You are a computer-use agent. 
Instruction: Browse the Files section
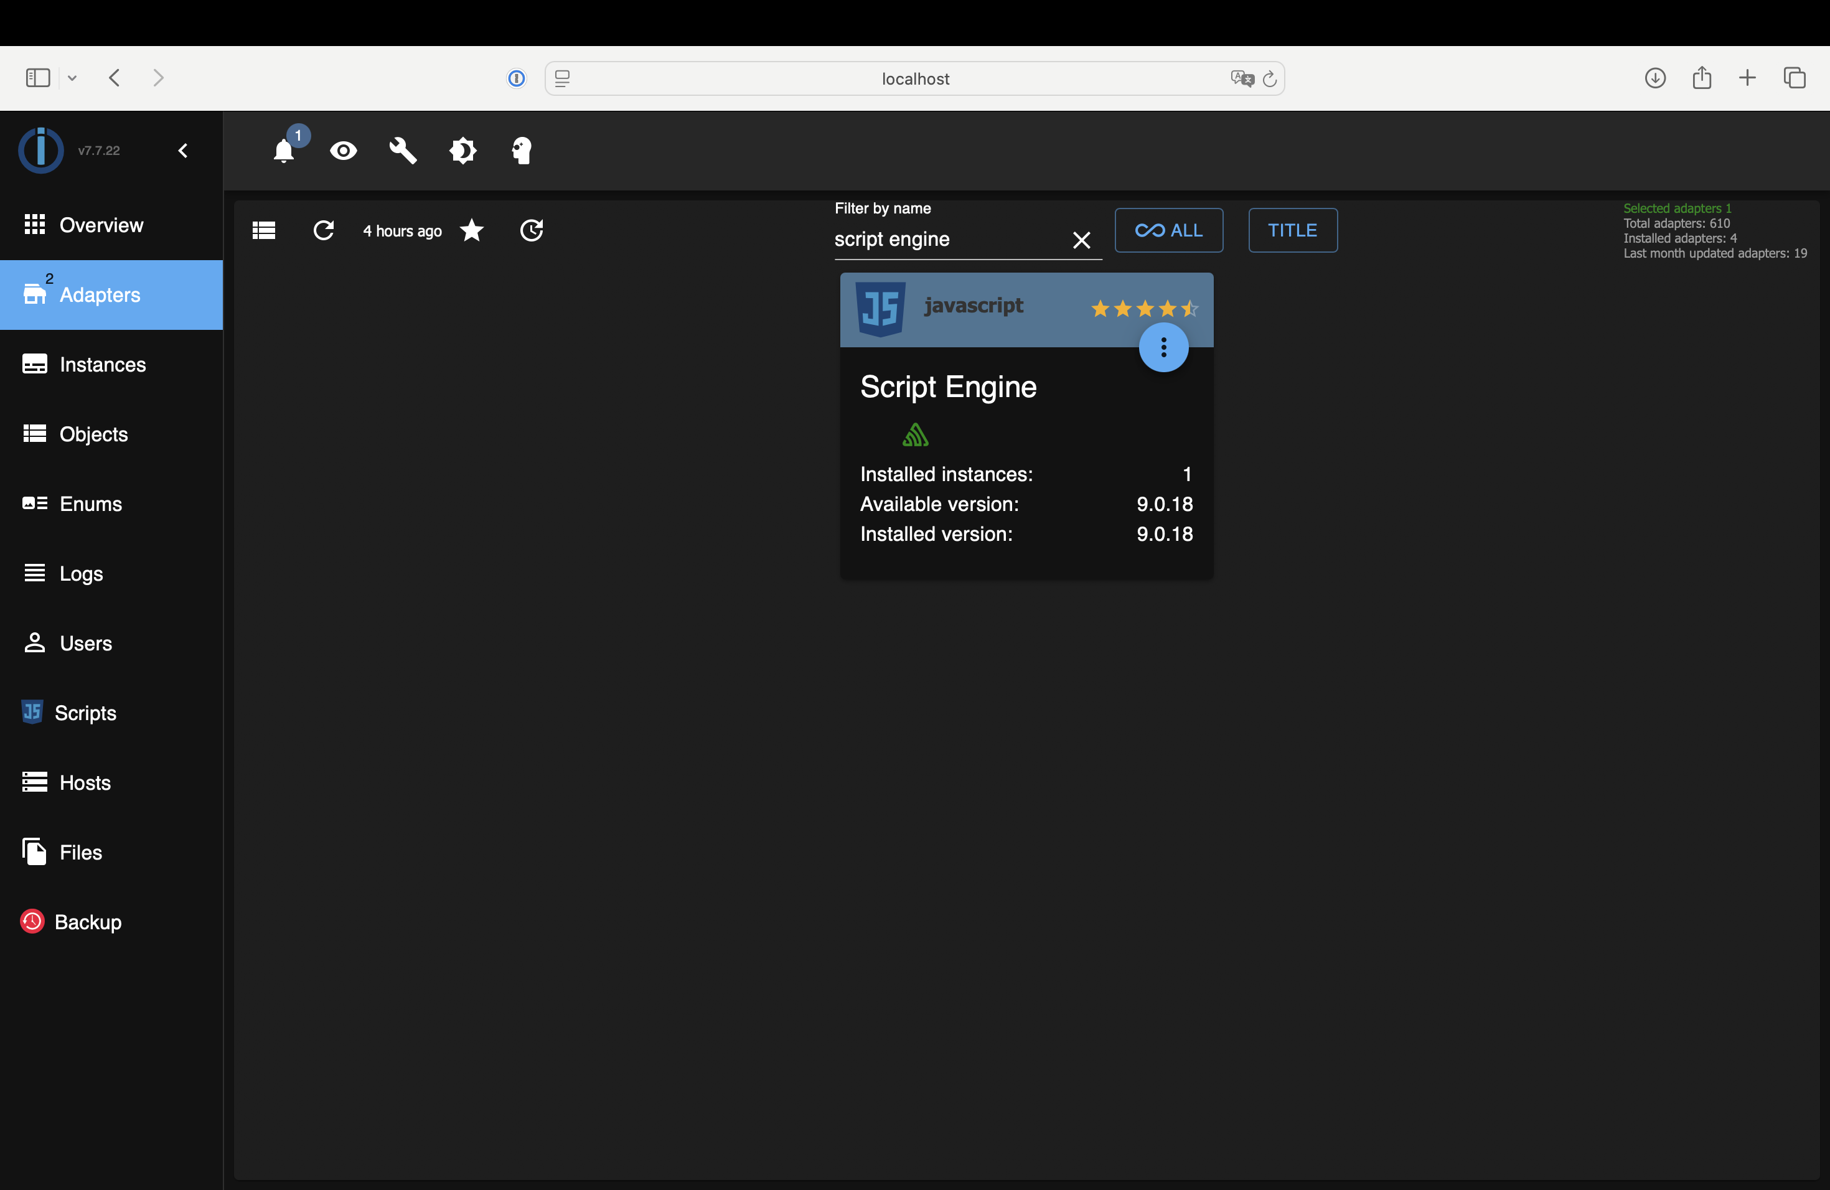(x=111, y=853)
